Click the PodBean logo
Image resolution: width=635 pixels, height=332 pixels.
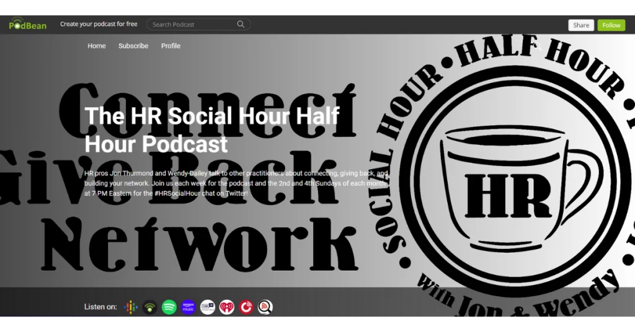[27, 24]
